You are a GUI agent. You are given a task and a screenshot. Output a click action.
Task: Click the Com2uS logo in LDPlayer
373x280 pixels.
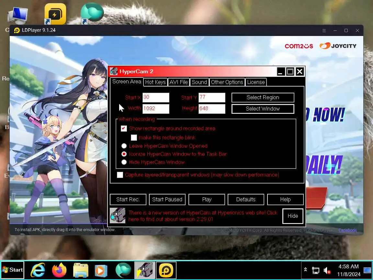(299, 46)
